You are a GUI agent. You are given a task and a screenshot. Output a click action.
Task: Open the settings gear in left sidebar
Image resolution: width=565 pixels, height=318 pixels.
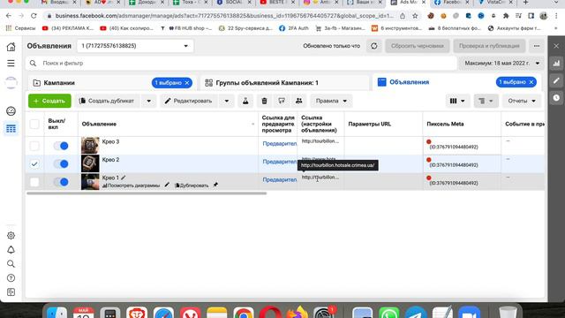point(11,236)
